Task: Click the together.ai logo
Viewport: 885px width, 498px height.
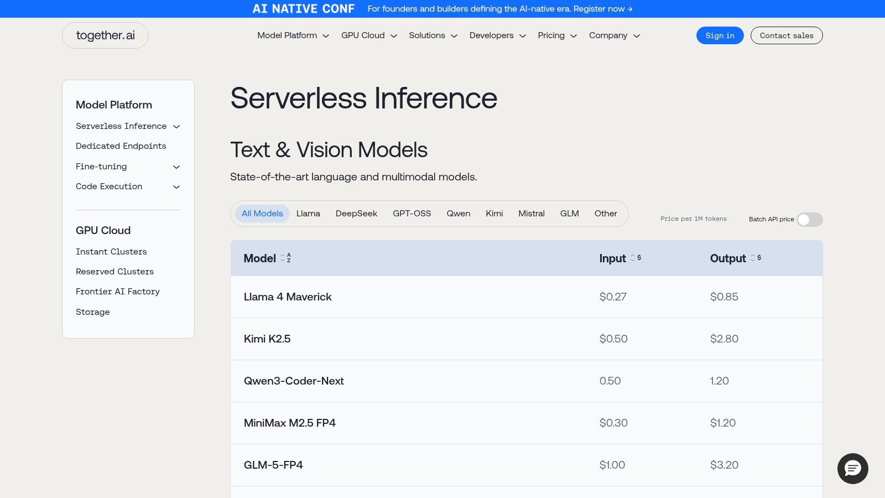Action: click(x=105, y=35)
